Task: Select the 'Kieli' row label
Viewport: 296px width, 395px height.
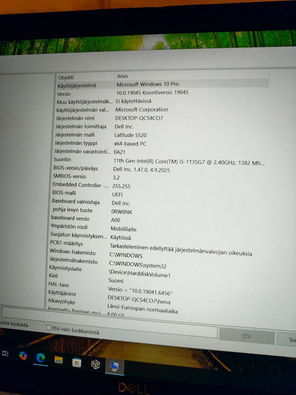Action: click(53, 276)
